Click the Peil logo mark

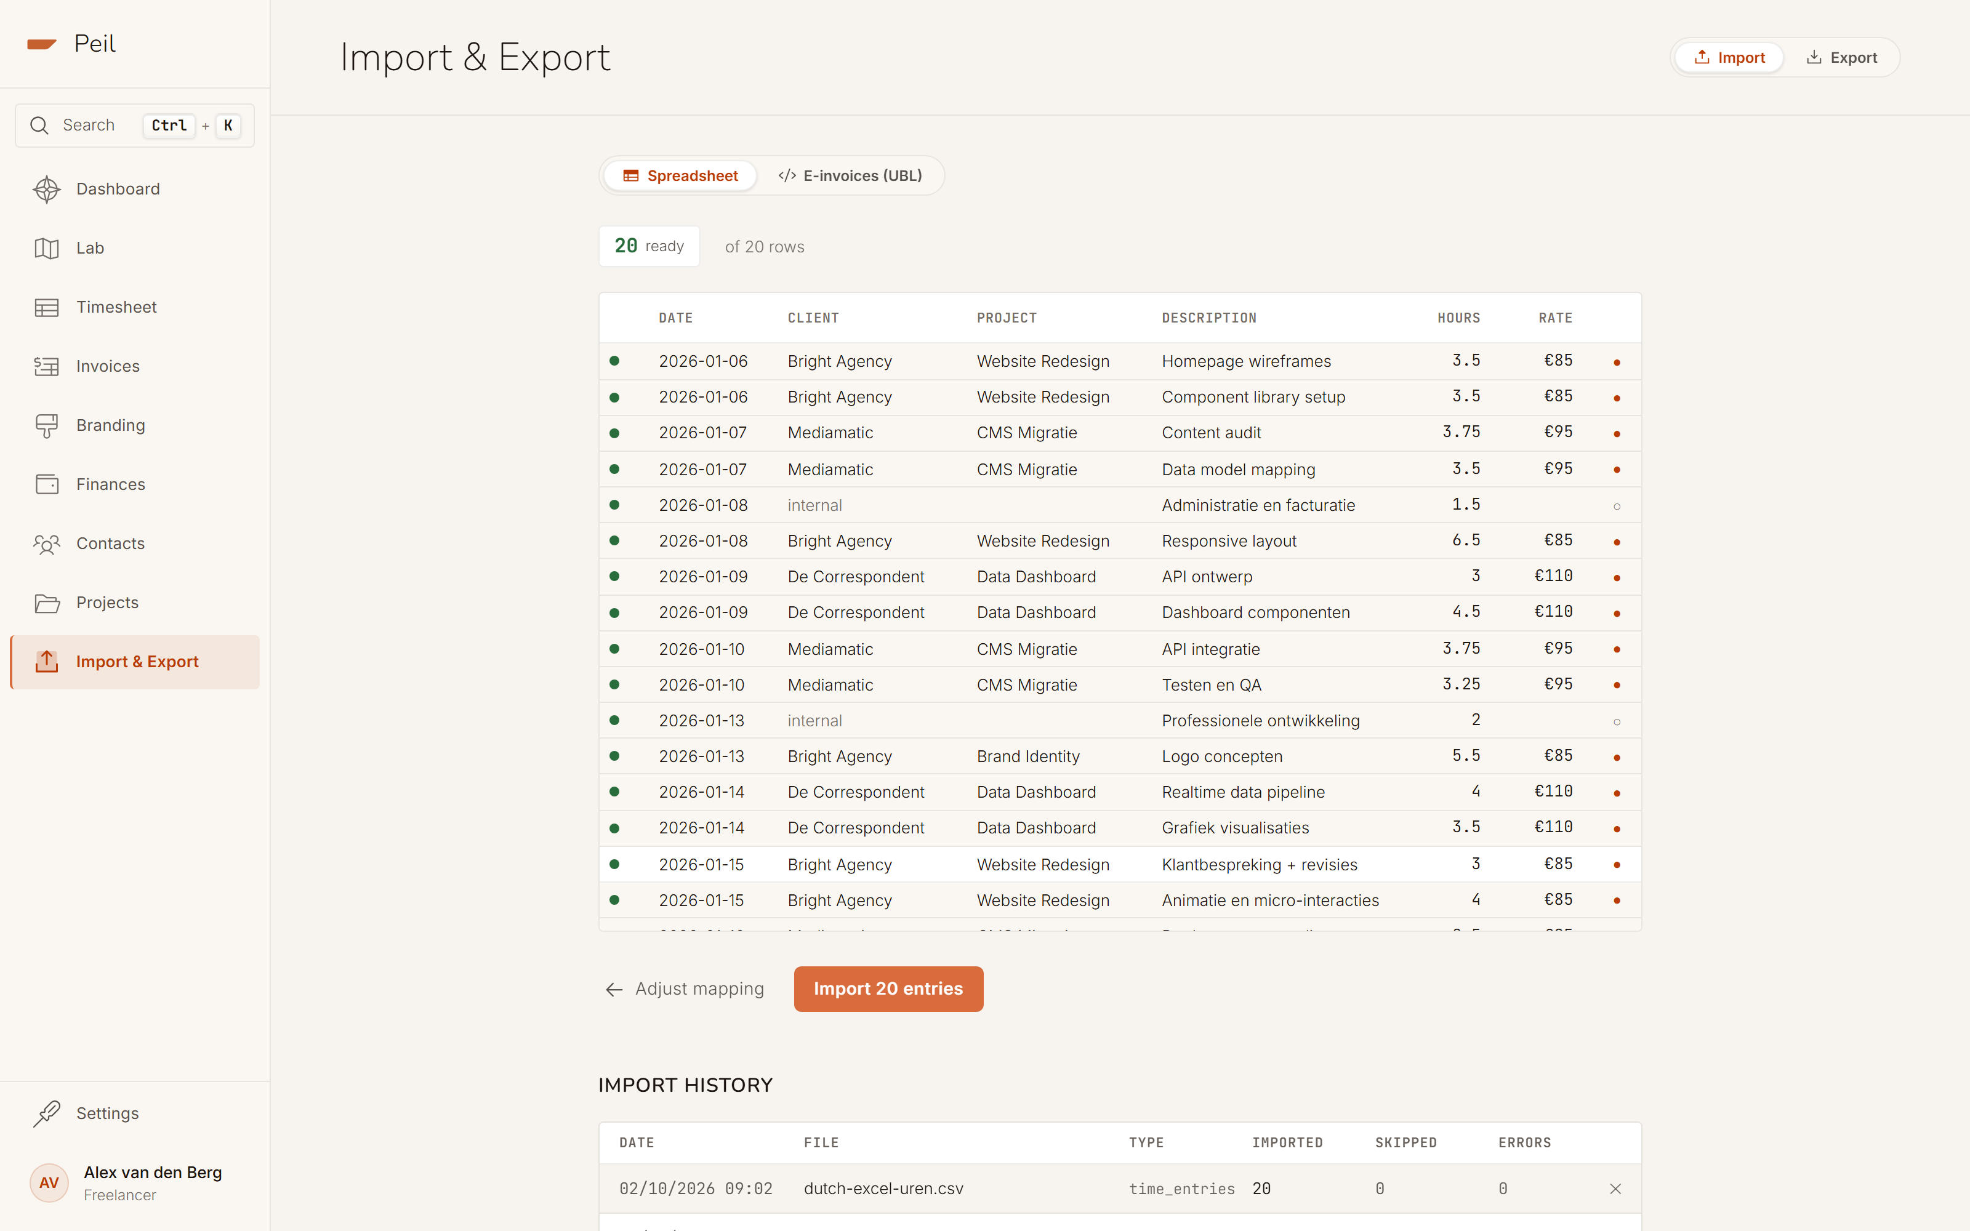[x=41, y=44]
